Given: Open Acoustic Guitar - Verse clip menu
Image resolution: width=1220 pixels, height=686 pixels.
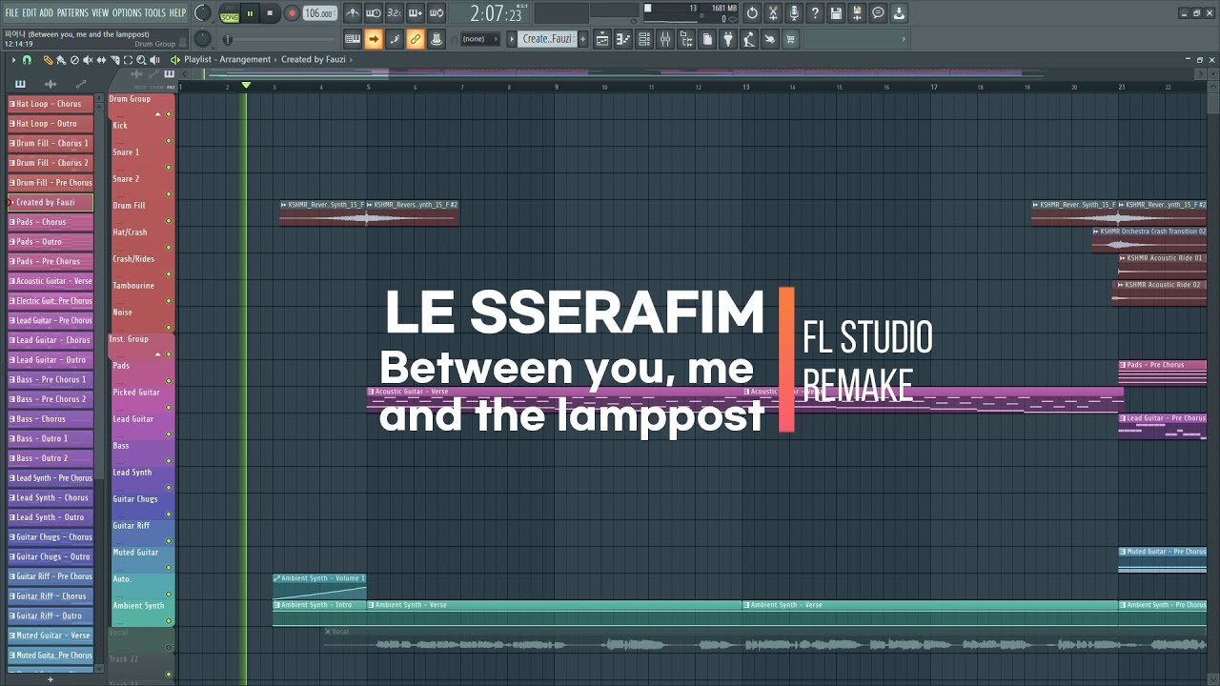Looking at the screenshot, I should [372, 392].
